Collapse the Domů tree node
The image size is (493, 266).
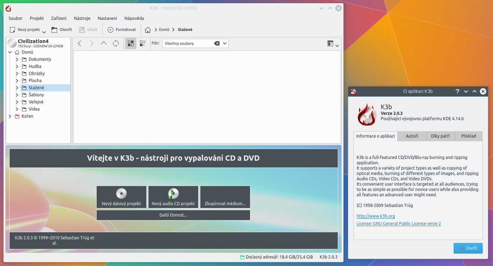pyautogui.click(x=10, y=52)
